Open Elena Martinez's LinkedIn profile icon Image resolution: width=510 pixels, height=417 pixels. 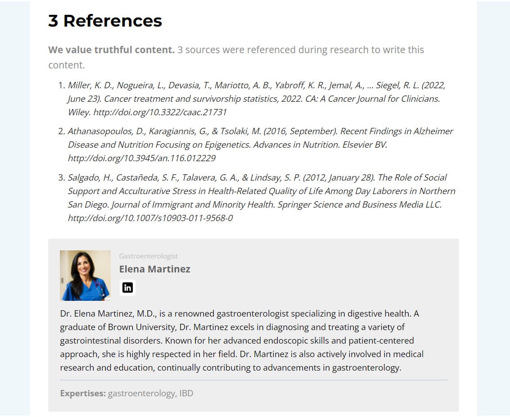(127, 287)
